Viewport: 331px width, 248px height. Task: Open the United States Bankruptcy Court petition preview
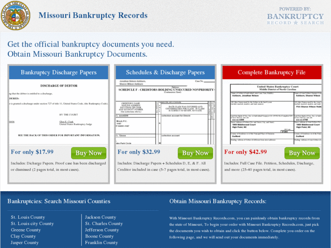pos(272,112)
